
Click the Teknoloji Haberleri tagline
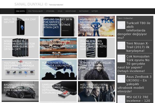tap(56, 5)
